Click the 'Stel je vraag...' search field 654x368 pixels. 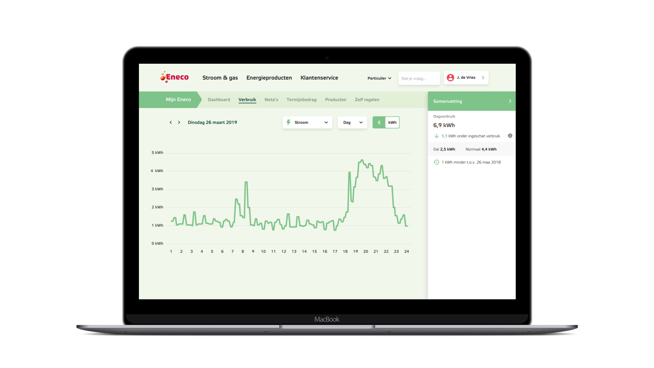point(419,78)
